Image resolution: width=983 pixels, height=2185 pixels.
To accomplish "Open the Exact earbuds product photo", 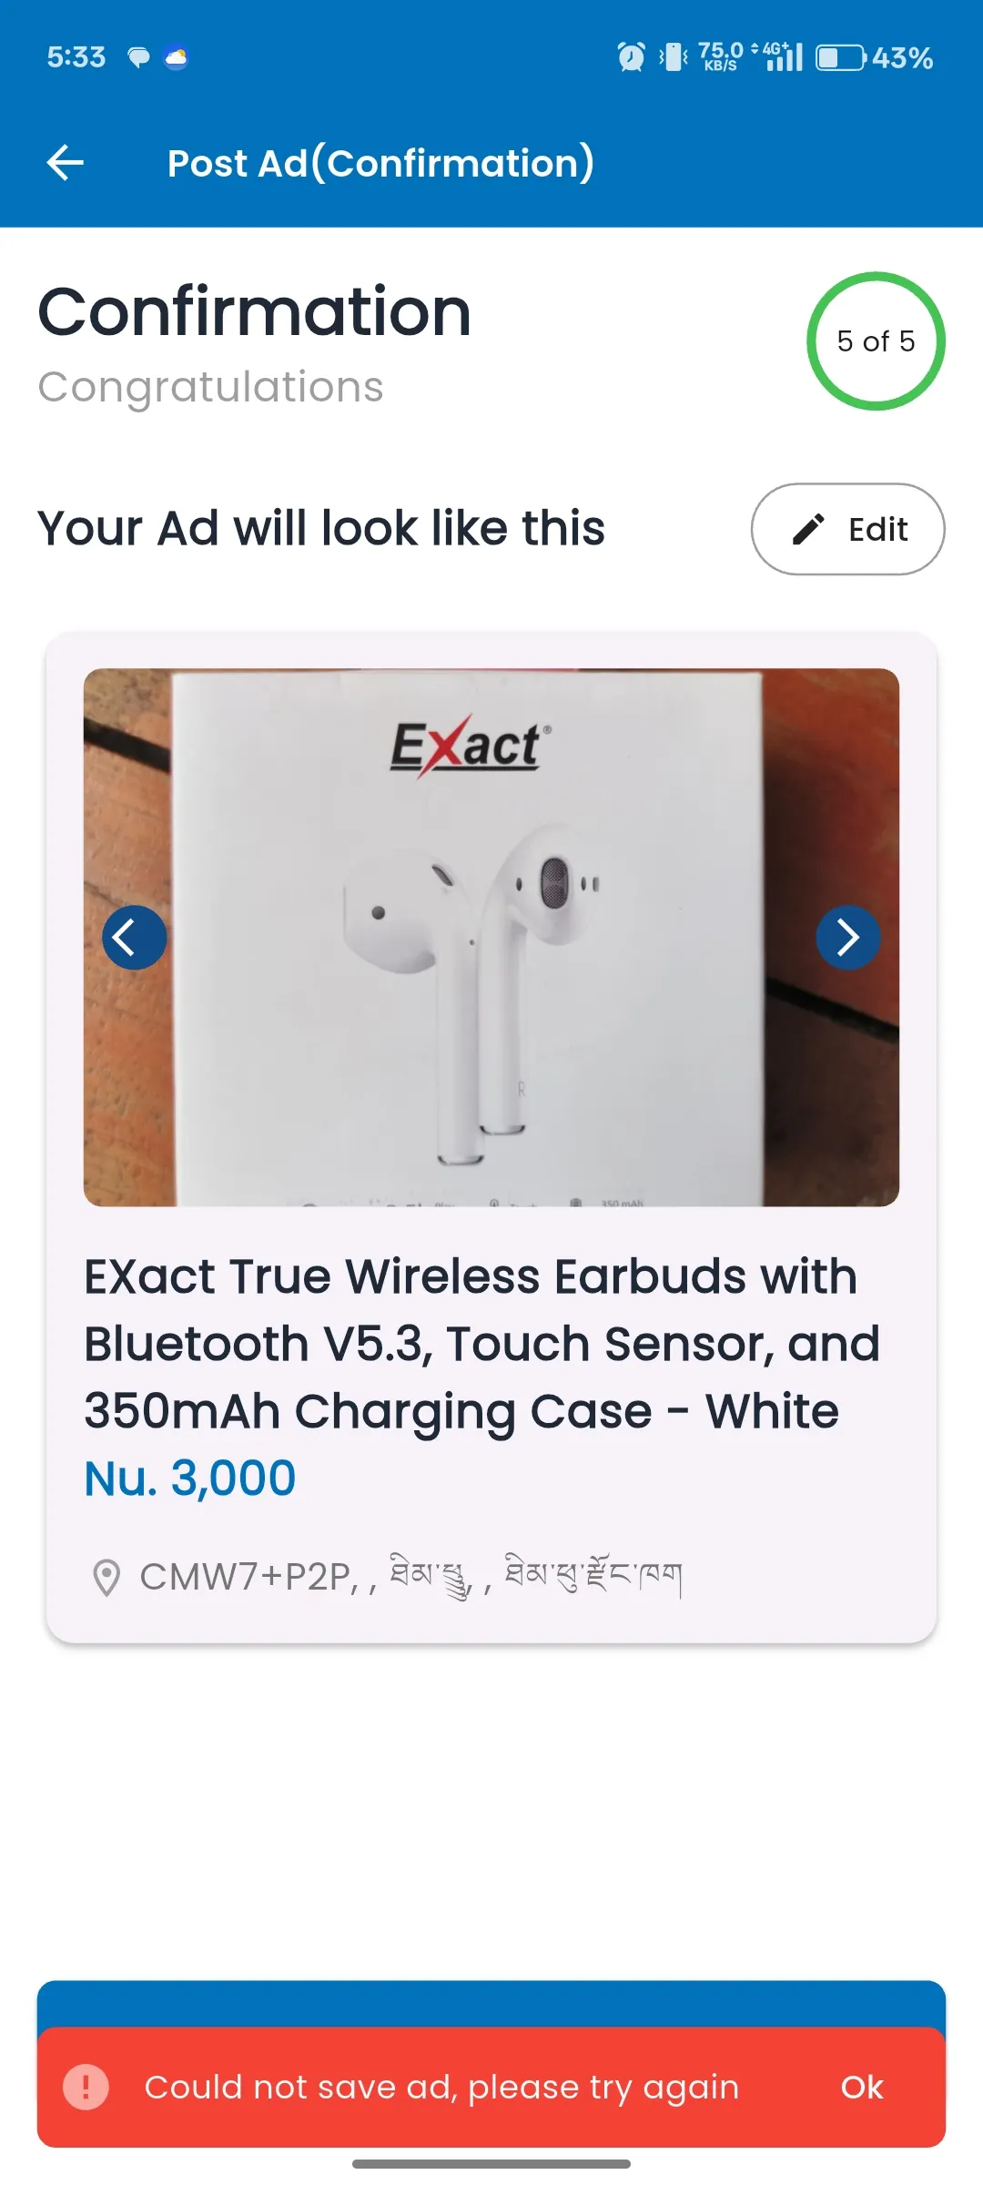I will click(491, 937).
